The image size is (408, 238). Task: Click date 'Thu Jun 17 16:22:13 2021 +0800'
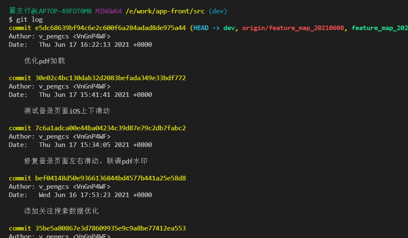(95, 45)
